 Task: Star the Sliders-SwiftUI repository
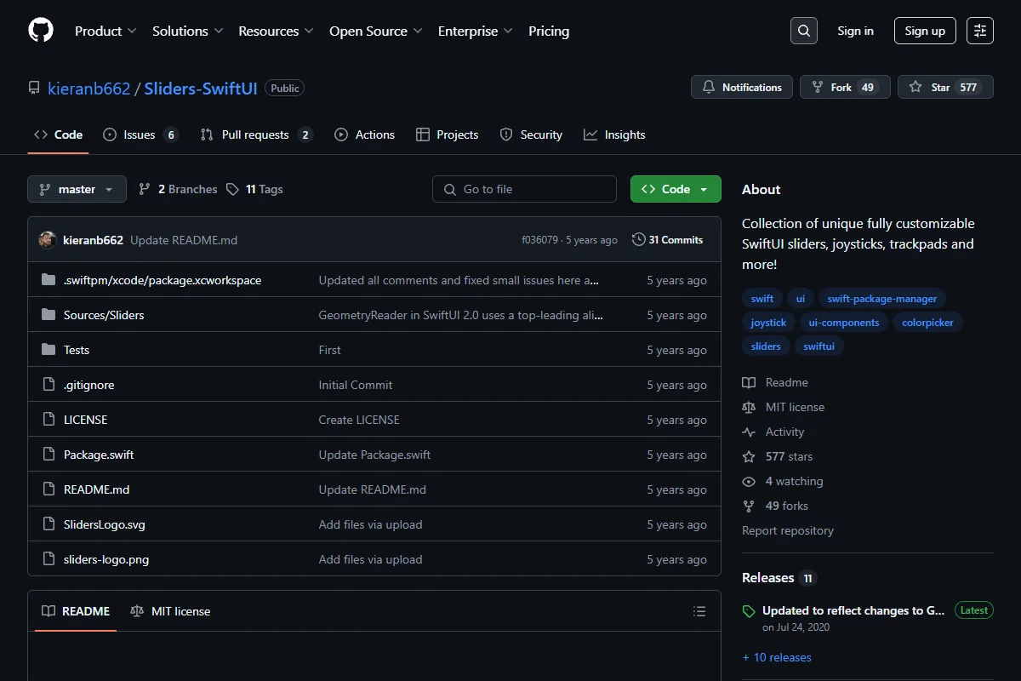[945, 87]
